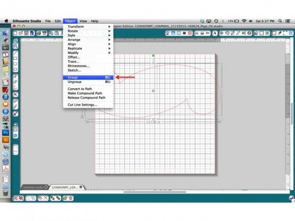Viewport: 295px width, 221px height.
Task: Click the Copy icon in toolbar
Action: [x=51, y=33]
